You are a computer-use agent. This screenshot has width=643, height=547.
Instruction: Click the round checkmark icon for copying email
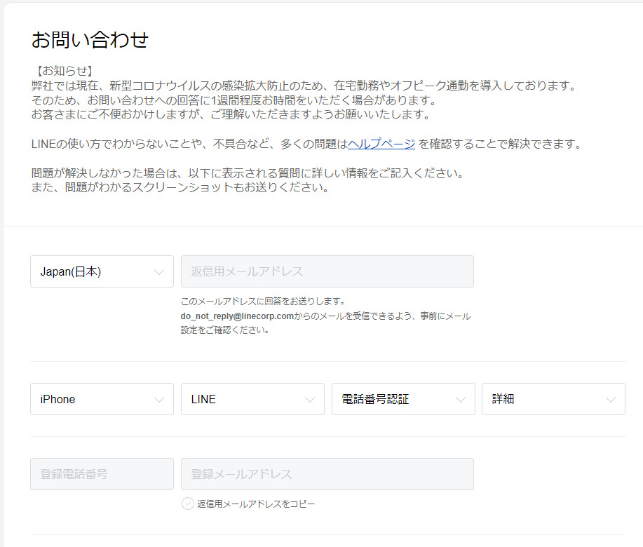pyautogui.click(x=187, y=504)
